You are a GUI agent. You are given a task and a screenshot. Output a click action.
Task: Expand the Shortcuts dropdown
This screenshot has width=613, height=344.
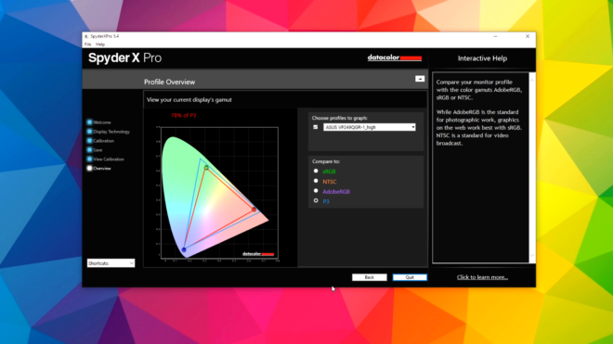click(x=111, y=263)
